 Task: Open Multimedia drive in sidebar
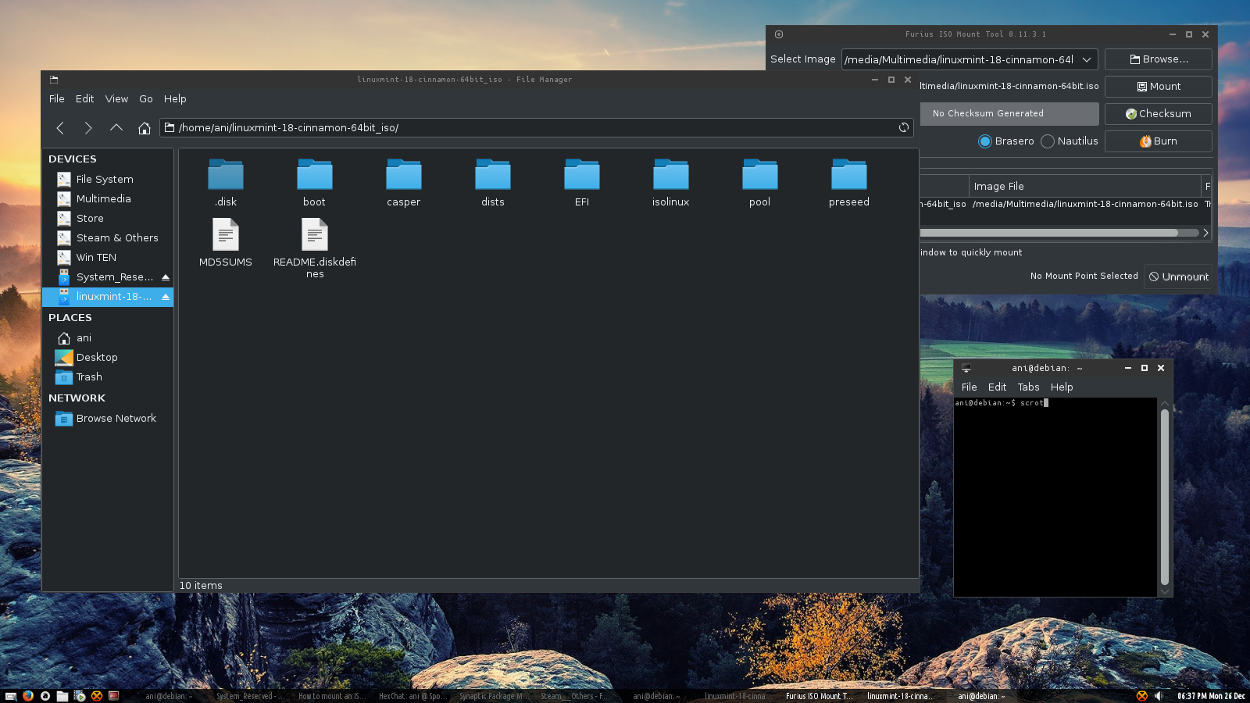(107, 199)
